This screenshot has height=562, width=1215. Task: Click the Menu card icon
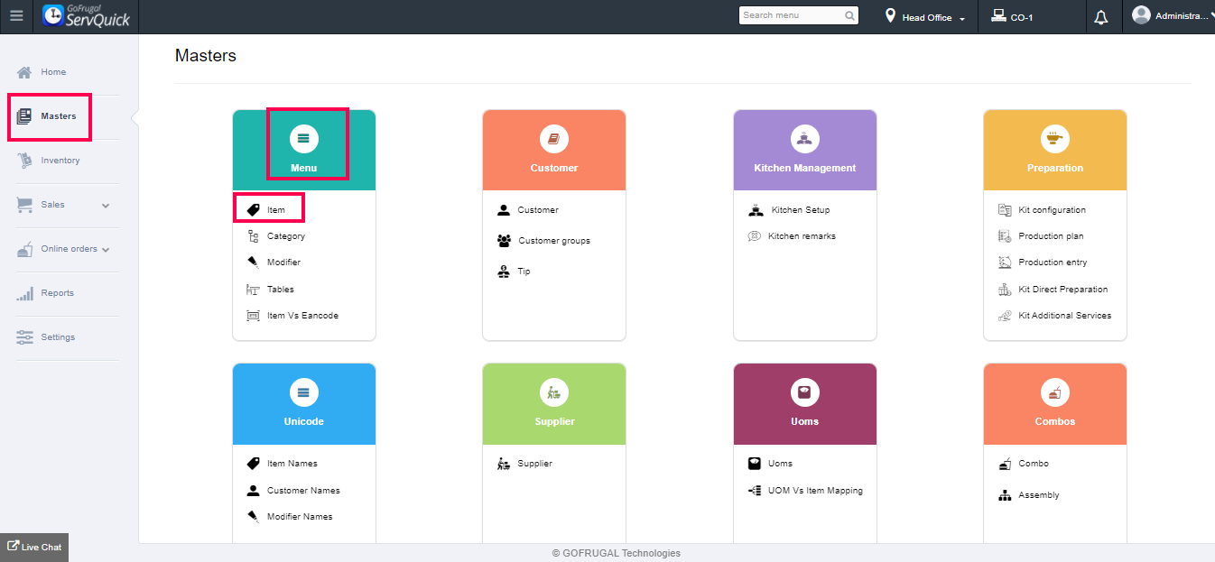click(303, 138)
